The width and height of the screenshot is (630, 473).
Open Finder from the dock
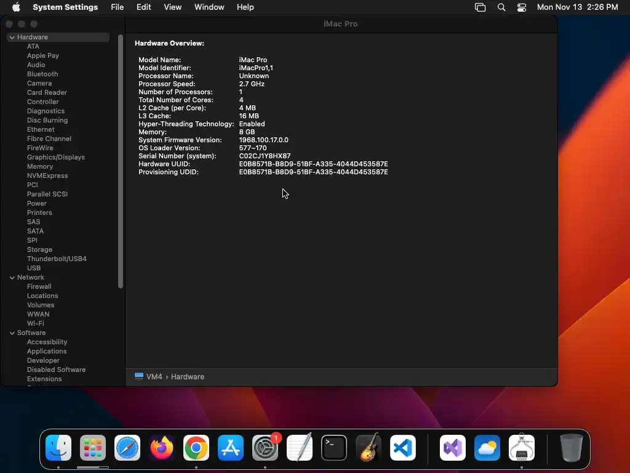click(x=58, y=448)
